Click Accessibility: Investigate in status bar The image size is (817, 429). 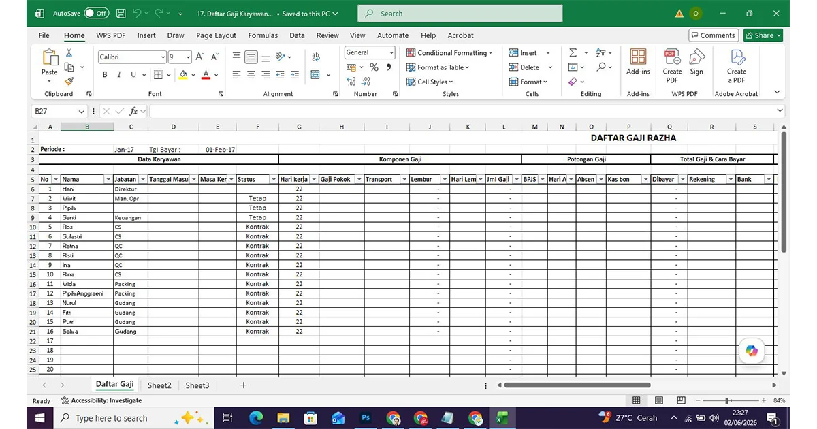click(x=101, y=400)
